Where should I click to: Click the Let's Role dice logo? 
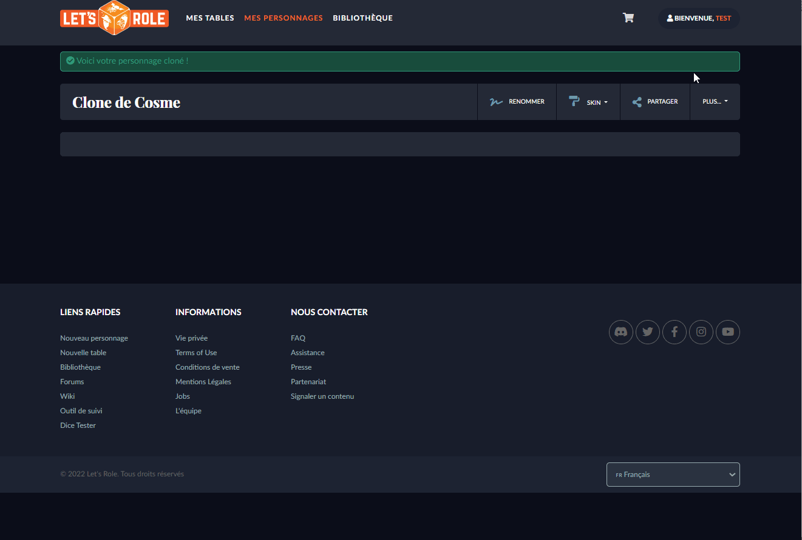tap(114, 18)
